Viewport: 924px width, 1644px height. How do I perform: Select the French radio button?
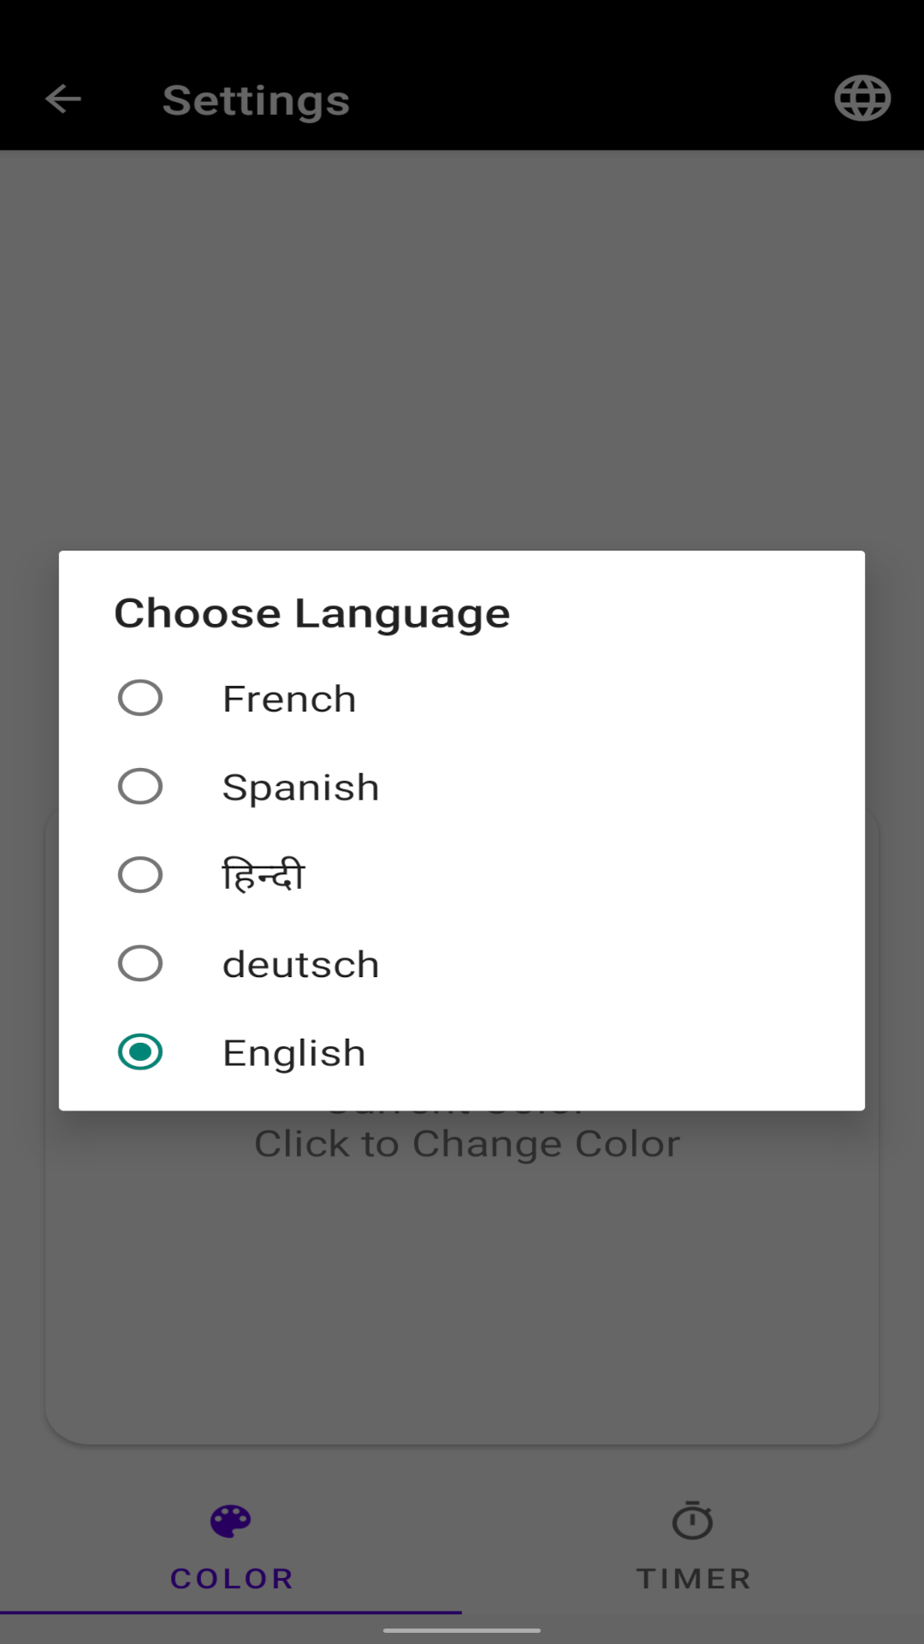[140, 698]
